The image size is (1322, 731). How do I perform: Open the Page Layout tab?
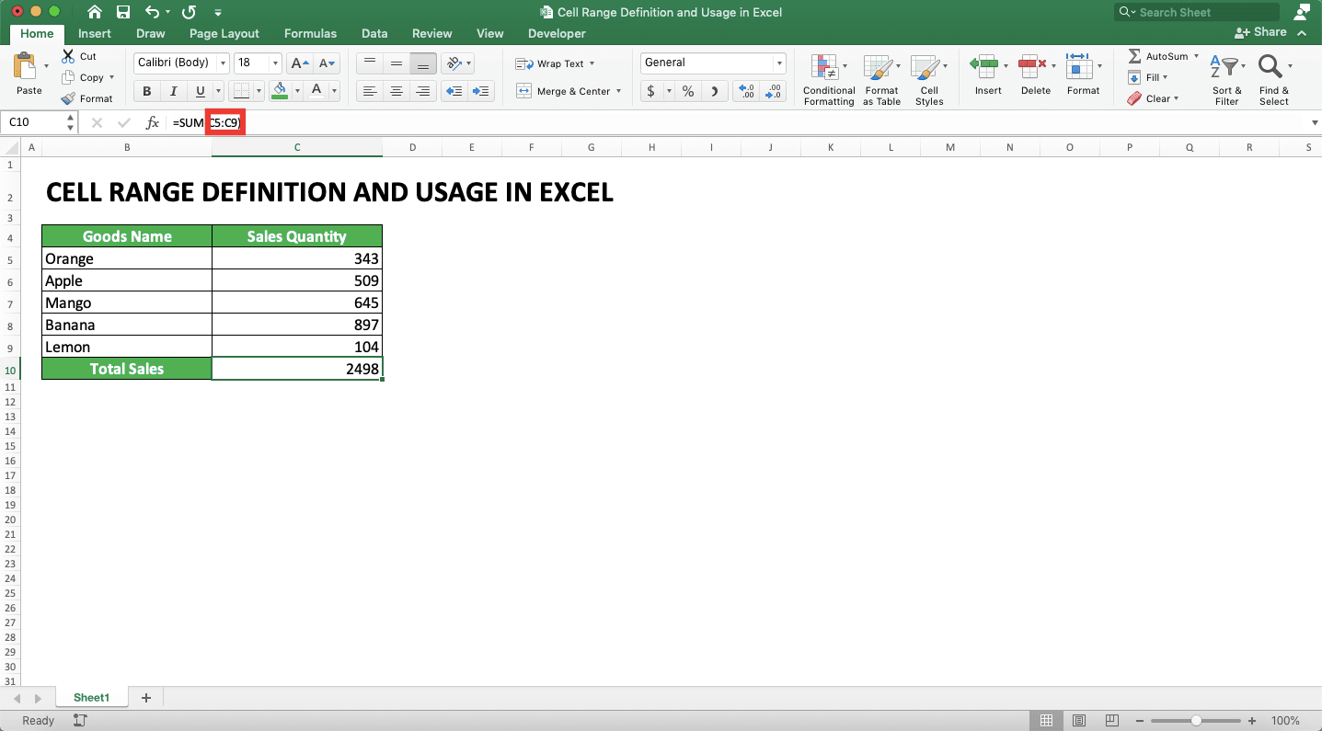pos(224,33)
